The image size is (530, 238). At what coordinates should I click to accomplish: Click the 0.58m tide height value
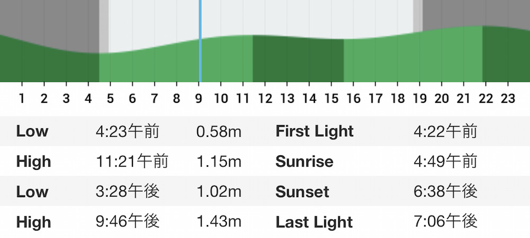pyautogui.click(x=219, y=131)
